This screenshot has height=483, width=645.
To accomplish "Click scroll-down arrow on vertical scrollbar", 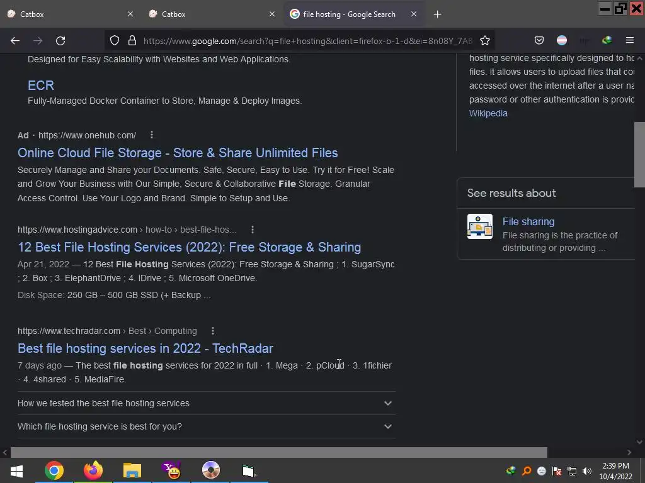I will [639, 442].
